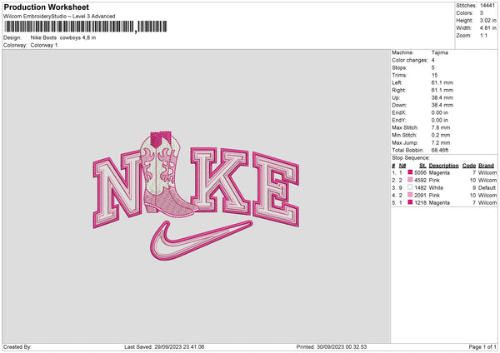Select the 'Colorway 1' value

(44, 45)
